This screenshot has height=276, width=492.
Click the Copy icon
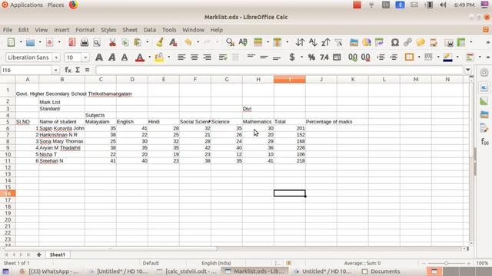pyautogui.click(x=125, y=42)
